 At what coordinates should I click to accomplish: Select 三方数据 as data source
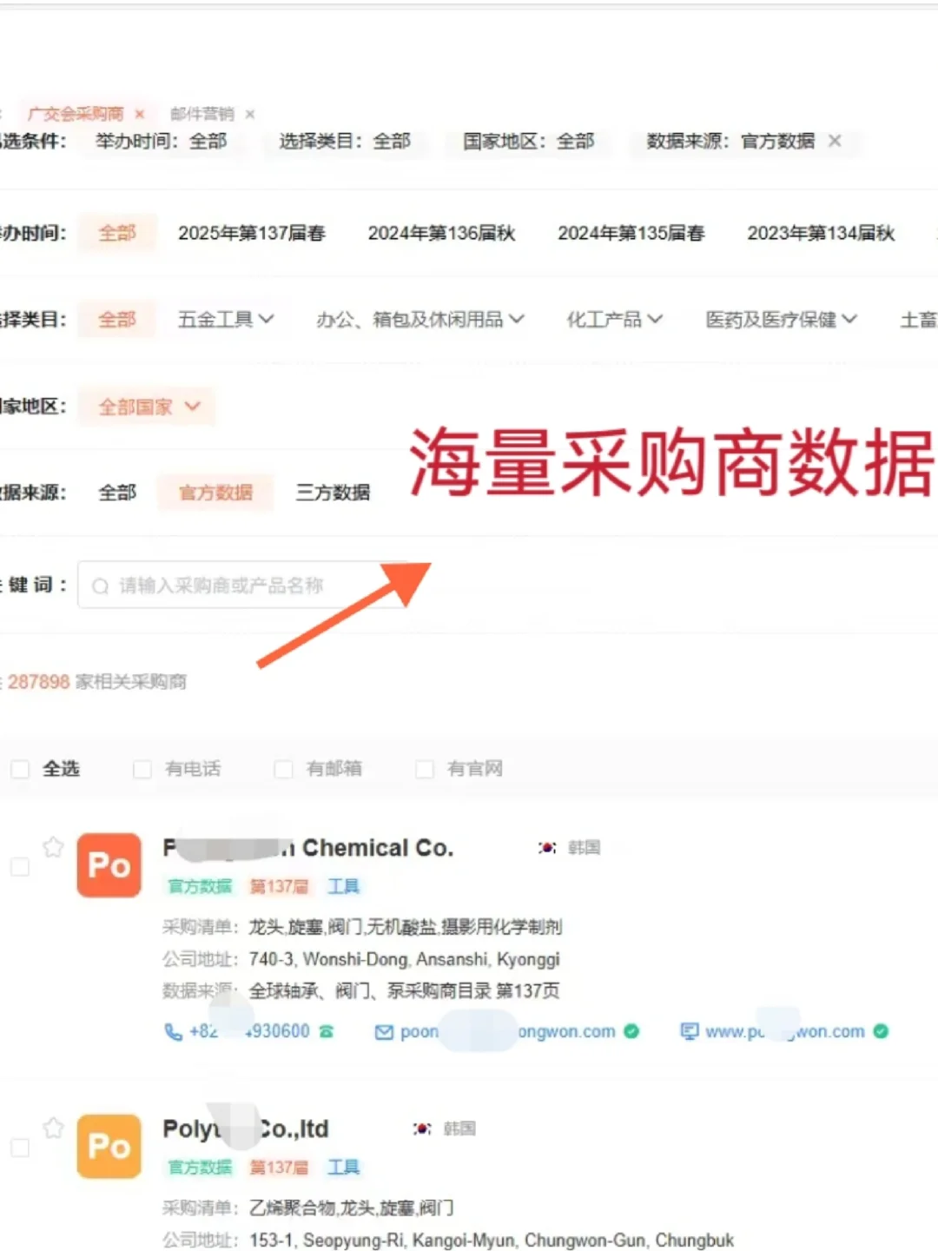(x=333, y=492)
